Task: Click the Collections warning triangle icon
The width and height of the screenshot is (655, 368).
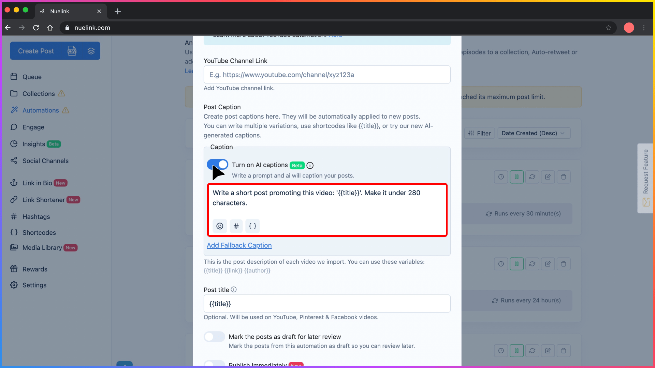Action: (61, 93)
